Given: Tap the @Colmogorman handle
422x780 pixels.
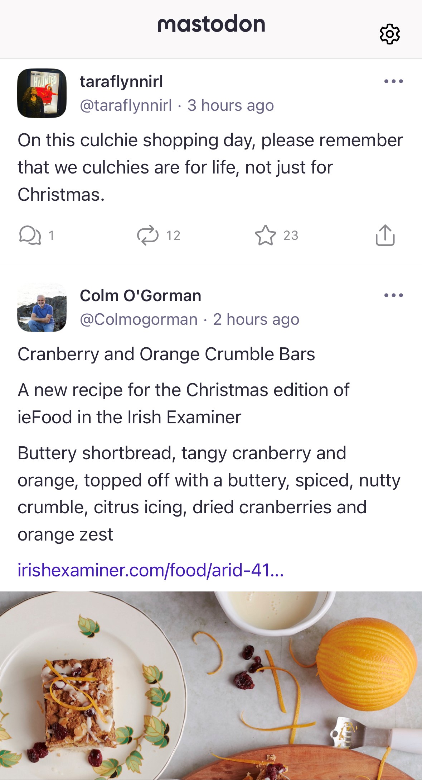Looking at the screenshot, I should click(139, 319).
